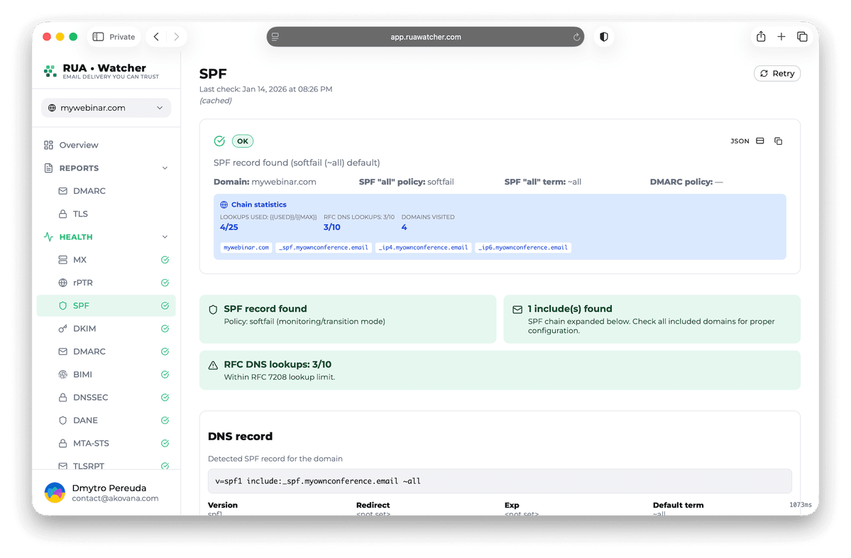Open the TLS lock icon under Reports
The height and width of the screenshot is (558, 851).
tap(64, 214)
